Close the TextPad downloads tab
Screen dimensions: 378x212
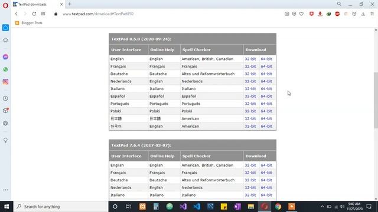[61, 4]
